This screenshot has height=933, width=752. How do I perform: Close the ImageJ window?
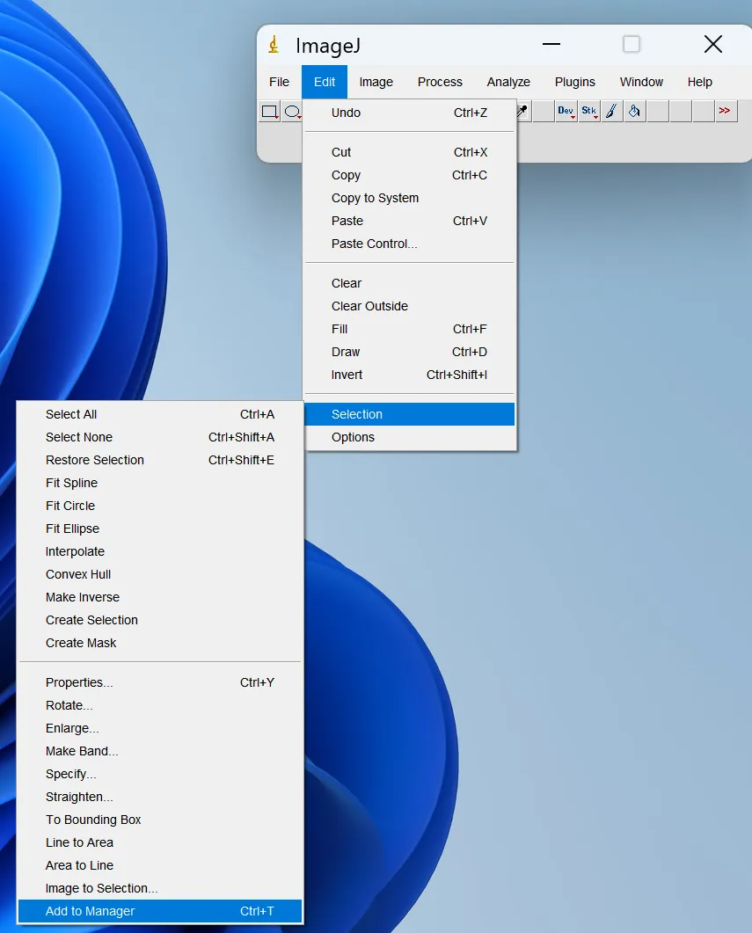tap(713, 44)
